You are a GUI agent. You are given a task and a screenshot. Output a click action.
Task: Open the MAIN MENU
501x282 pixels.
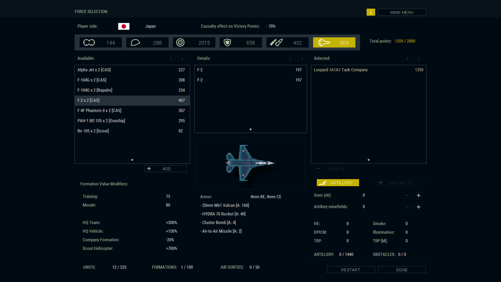pyautogui.click(x=402, y=12)
